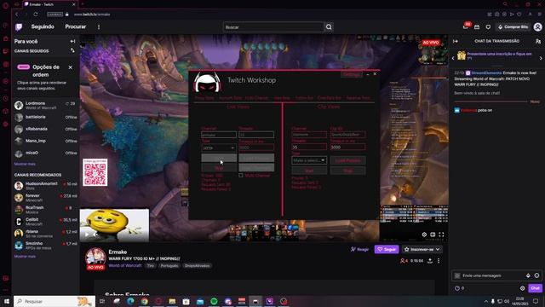This screenshot has height=307, width=545.
Task: Select the last tab in Twitch Workshop
Action: point(358,98)
